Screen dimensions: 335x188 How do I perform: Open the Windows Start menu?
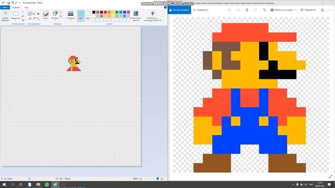click(4, 184)
